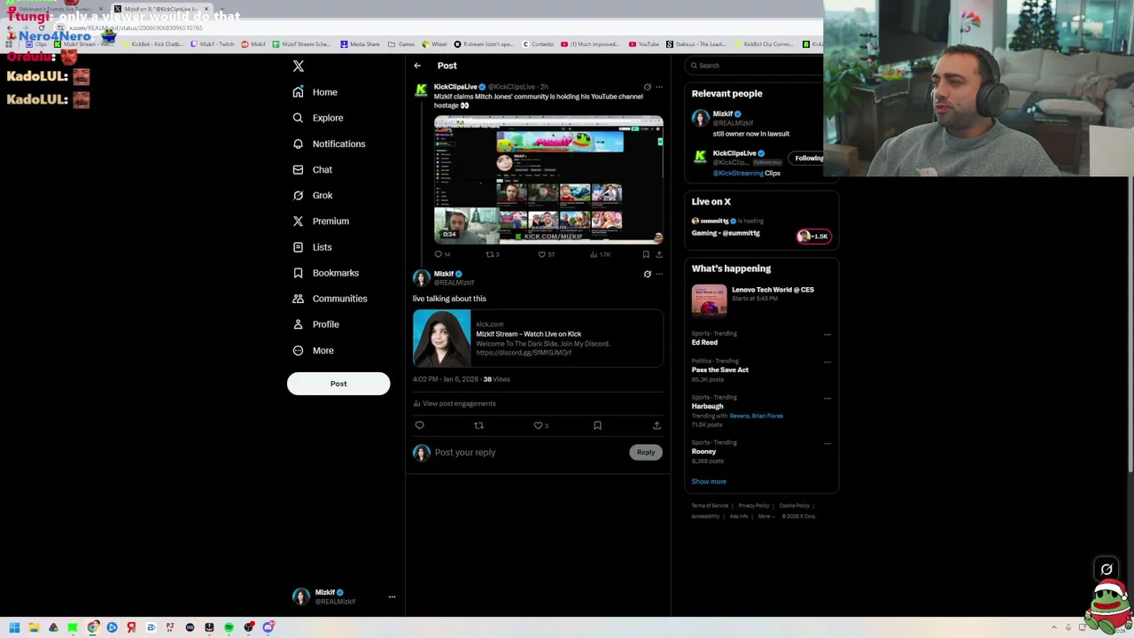The height and width of the screenshot is (638, 1134).
Task: Open the Explore page
Action: 317,118
